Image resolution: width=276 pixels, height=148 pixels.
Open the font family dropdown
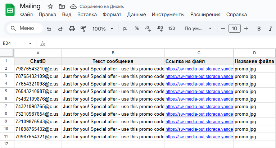pos(198,28)
